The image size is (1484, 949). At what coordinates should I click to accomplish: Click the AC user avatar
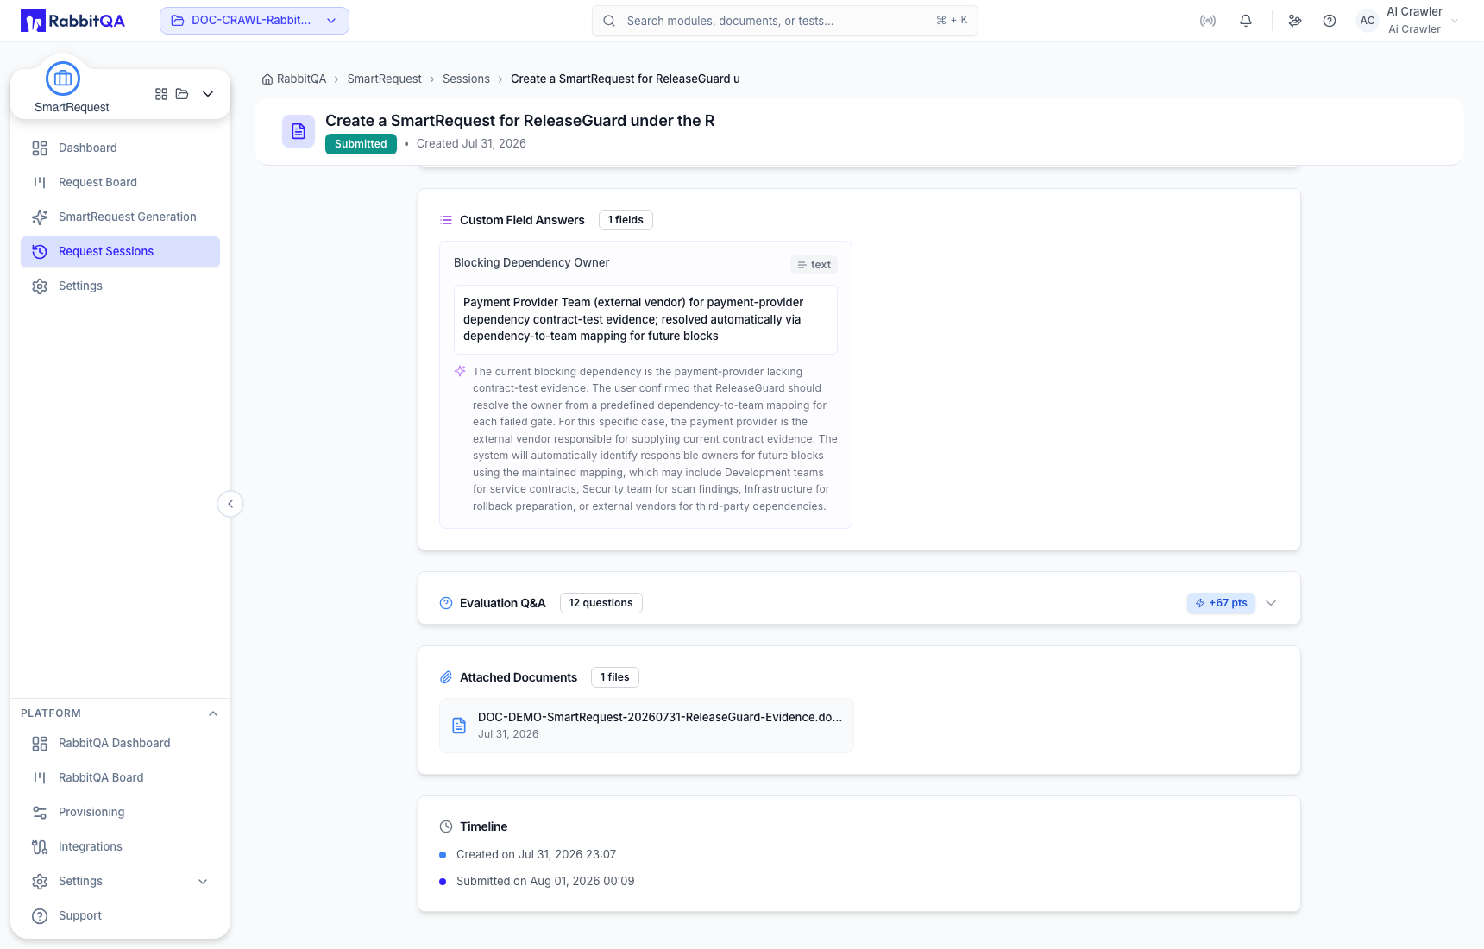coord(1368,21)
